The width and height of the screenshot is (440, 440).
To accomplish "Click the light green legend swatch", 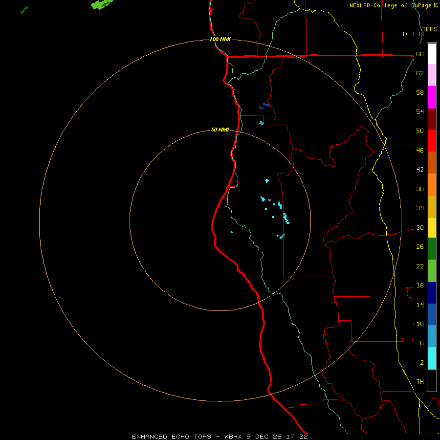I will [432, 271].
